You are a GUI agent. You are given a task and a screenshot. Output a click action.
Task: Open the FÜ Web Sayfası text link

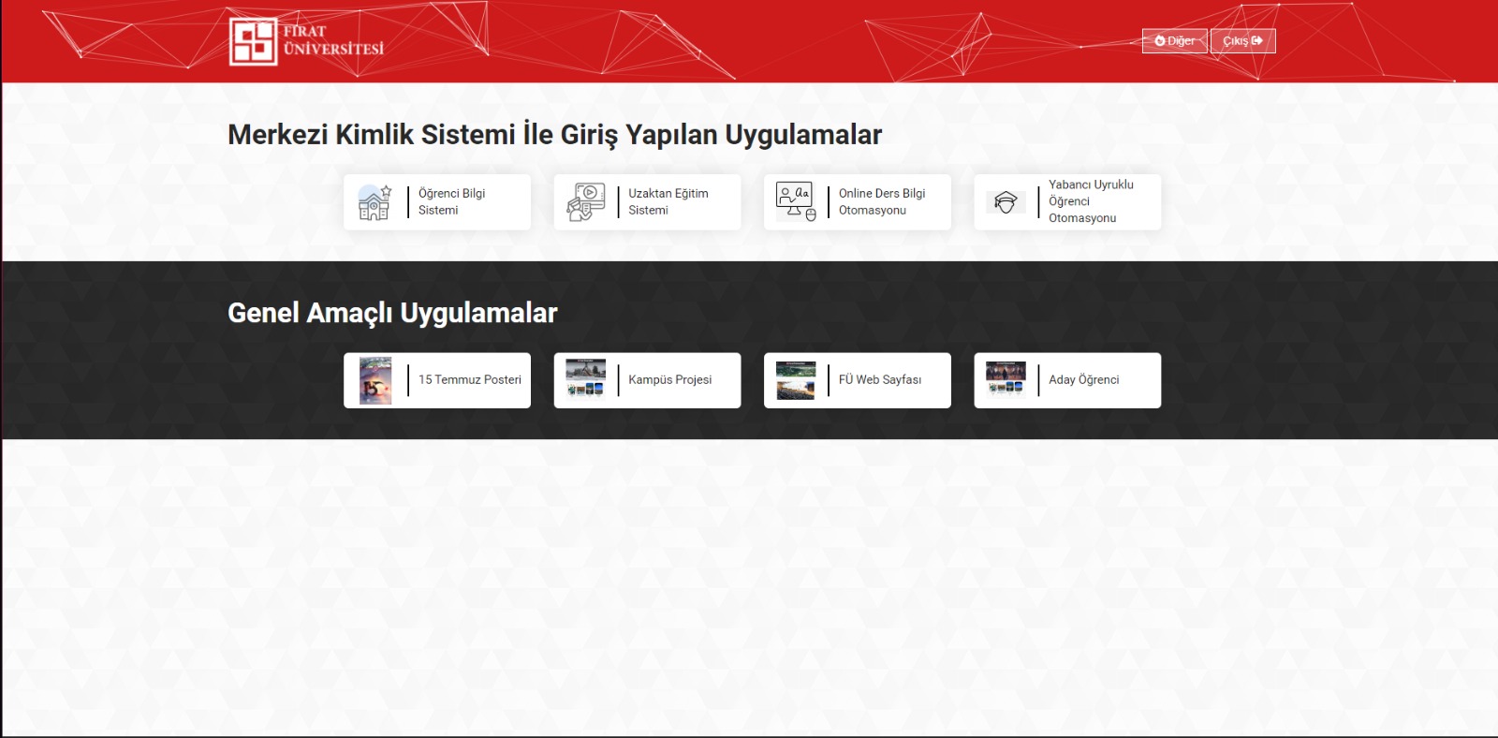pos(879,380)
